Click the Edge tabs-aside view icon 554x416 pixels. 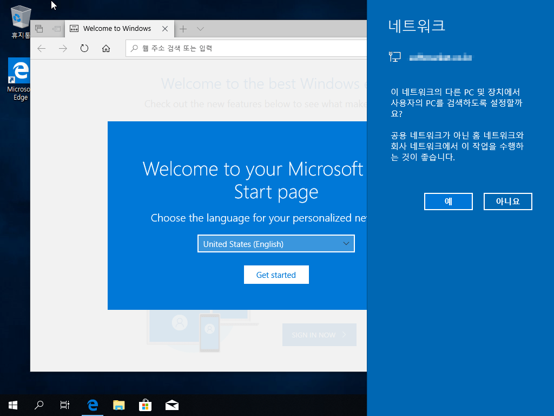[39, 29]
